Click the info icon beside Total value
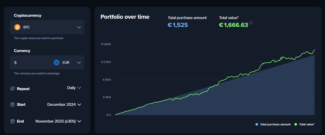 click(251, 23)
